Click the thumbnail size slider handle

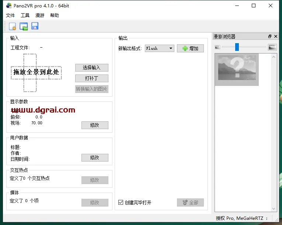[237, 47]
